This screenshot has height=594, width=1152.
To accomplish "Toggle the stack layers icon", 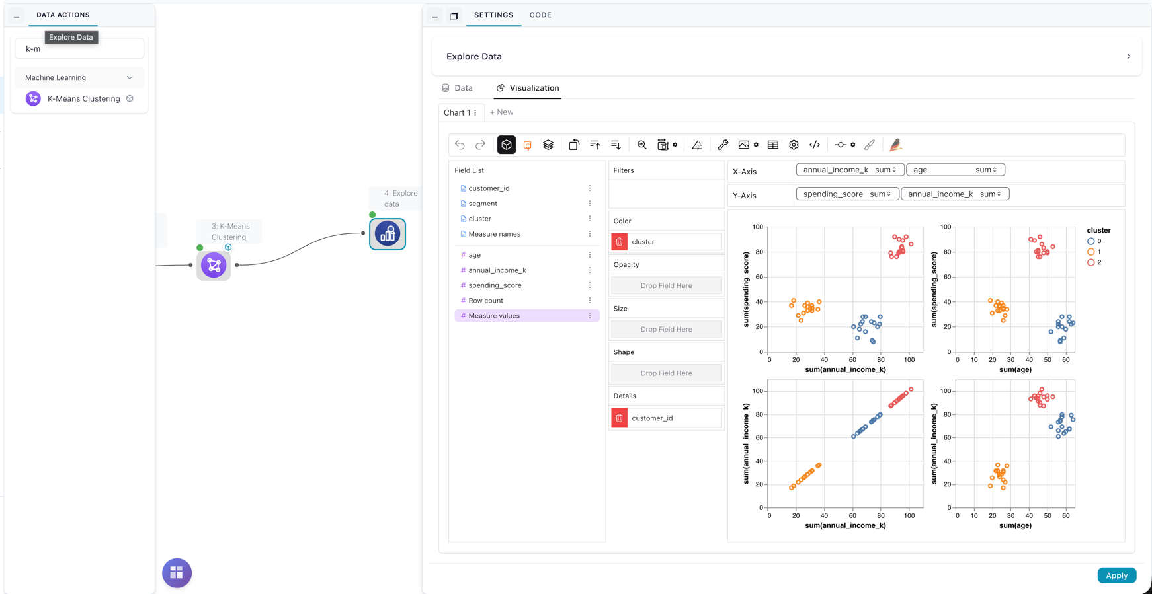I will tap(548, 145).
